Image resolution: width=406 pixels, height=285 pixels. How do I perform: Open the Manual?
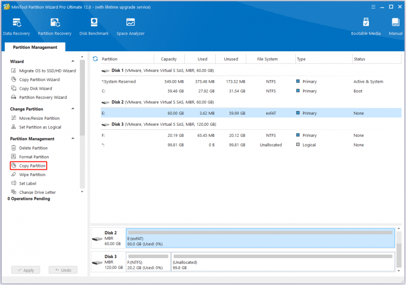point(395,27)
